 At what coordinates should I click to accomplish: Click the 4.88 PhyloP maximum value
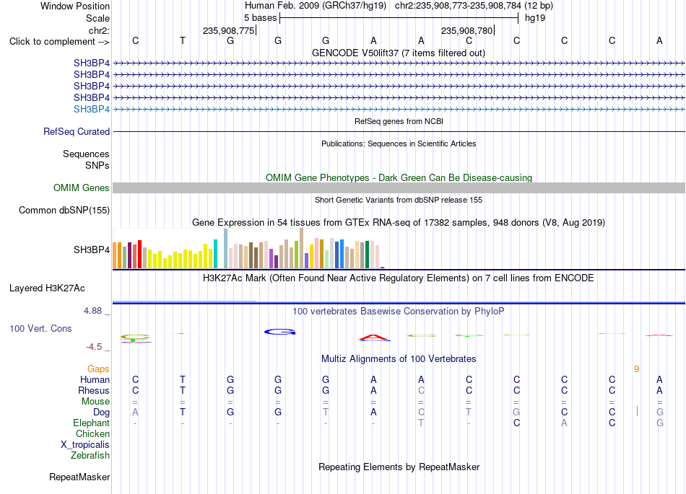point(92,311)
